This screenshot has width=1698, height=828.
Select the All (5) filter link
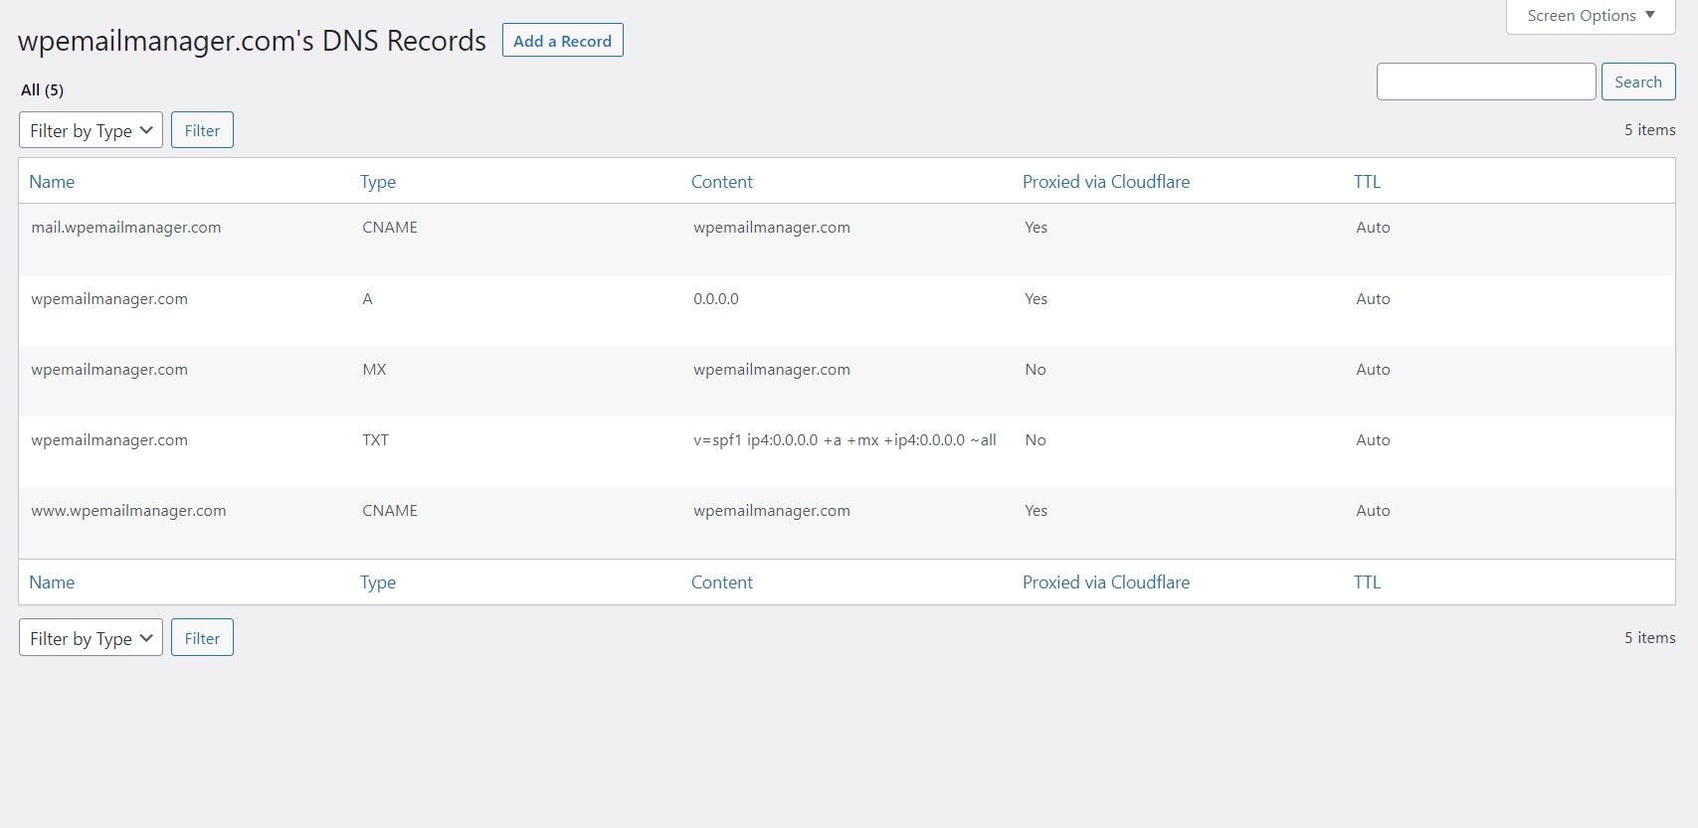(x=42, y=89)
